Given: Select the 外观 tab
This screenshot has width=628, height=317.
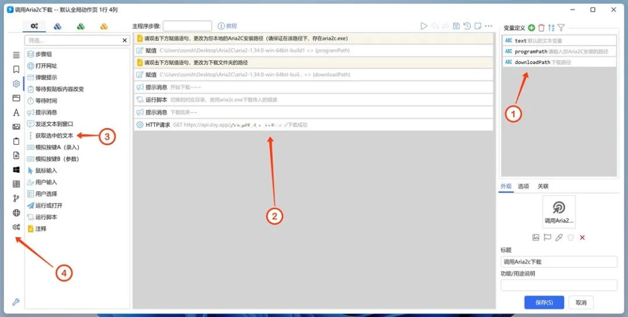Looking at the screenshot, I should coord(506,186).
